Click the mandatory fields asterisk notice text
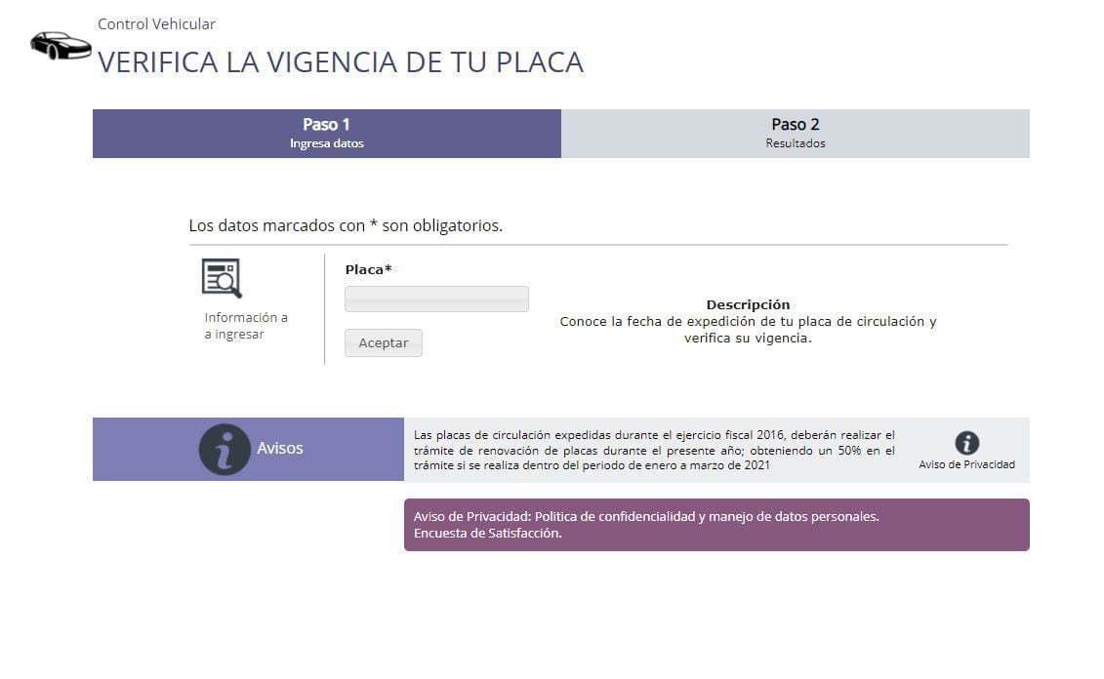The width and height of the screenshot is (1104, 679). [346, 225]
